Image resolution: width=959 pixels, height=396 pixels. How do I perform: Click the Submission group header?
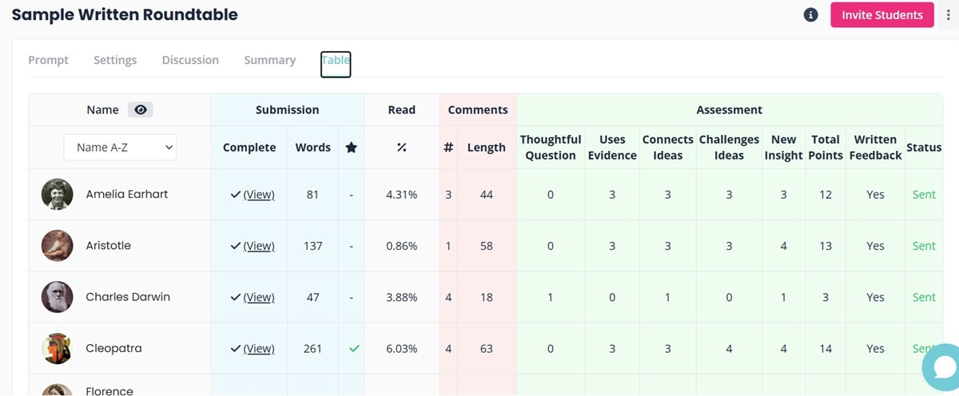(x=287, y=110)
